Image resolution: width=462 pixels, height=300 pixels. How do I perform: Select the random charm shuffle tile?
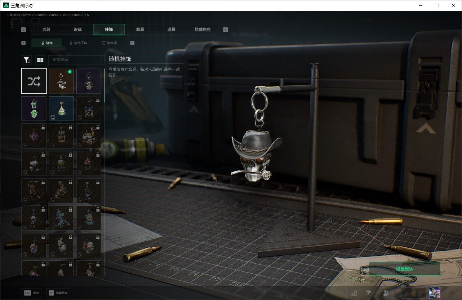[x=34, y=81]
